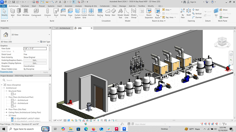Click the View Scale input field
Image resolution: width=236 pixels, height=132 pixels.
pyautogui.click(x=35, y=49)
